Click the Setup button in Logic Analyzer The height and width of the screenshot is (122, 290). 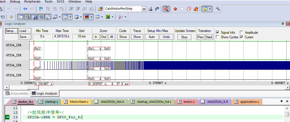[11, 31]
